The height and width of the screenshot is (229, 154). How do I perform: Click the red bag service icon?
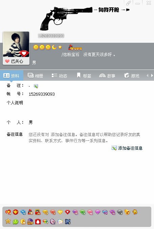click(x=38, y=222)
